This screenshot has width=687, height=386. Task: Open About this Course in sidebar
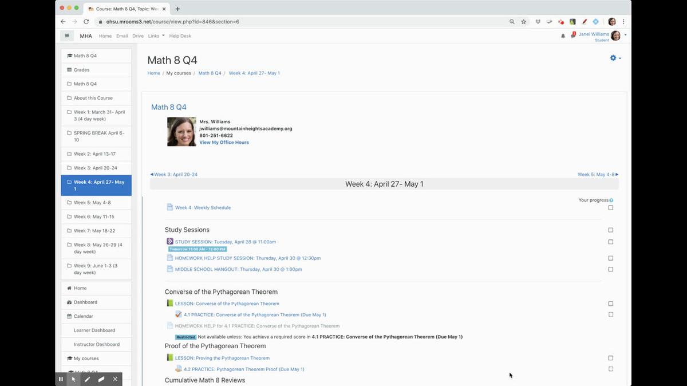pyautogui.click(x=96, y=98)
